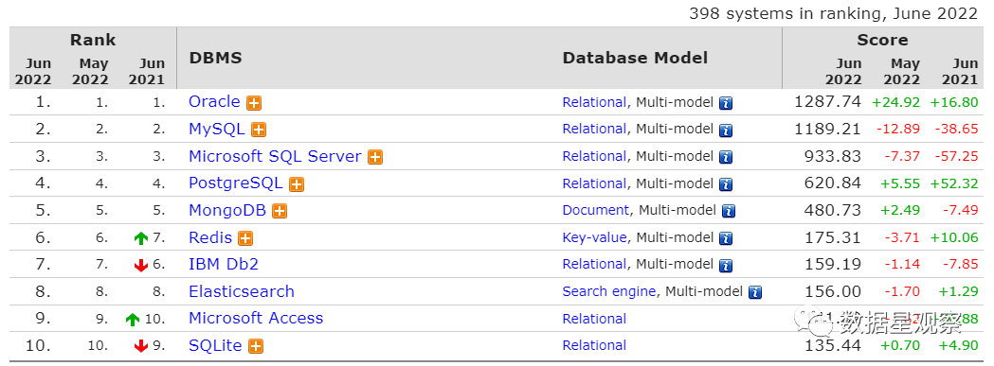Screen dimensions: 994x366
Task: Open the Oracle DBMS link
Action: click(214, 101)
